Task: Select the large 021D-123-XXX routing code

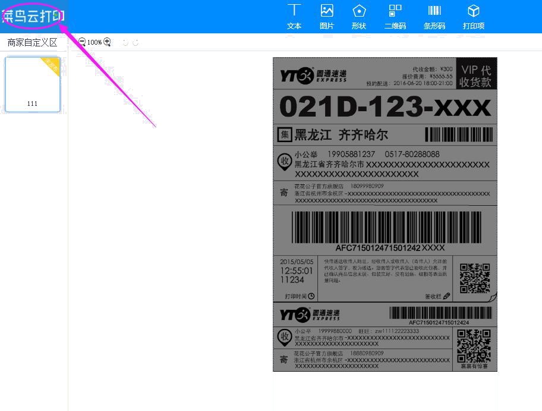Action: [x=385, y=107]
